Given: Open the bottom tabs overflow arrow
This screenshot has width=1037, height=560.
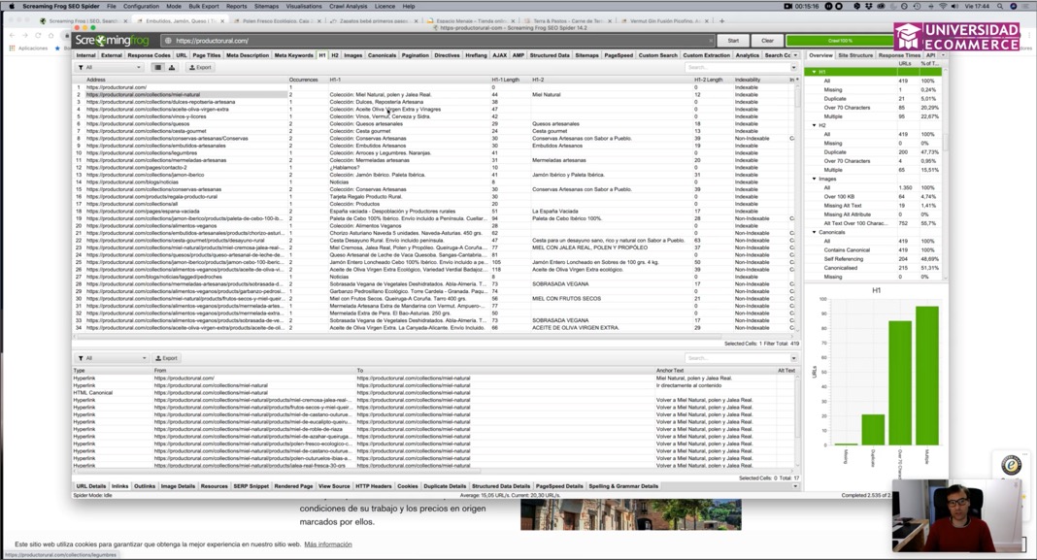Looking at the screenshot, I should [795, 486].
